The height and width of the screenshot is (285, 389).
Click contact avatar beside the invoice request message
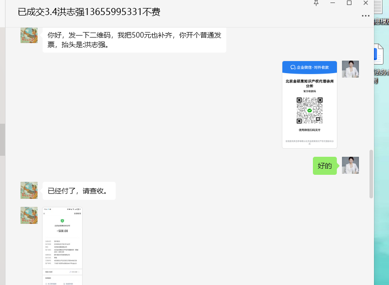(x=29, y=35)
